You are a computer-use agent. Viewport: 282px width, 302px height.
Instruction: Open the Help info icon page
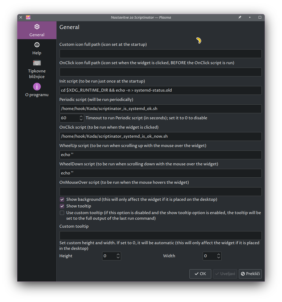pyautogui.click(x=37, y=45)
